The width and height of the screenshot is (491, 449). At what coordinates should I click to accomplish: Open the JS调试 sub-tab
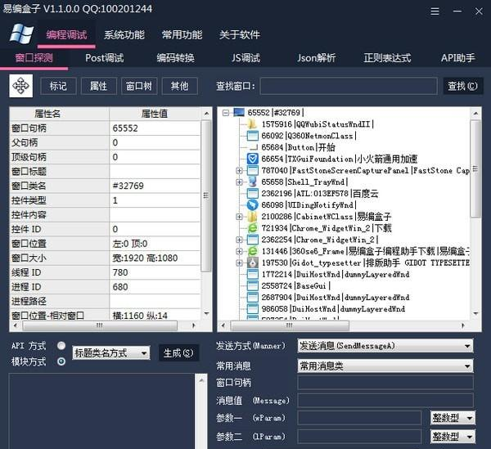tap(245, 58)
